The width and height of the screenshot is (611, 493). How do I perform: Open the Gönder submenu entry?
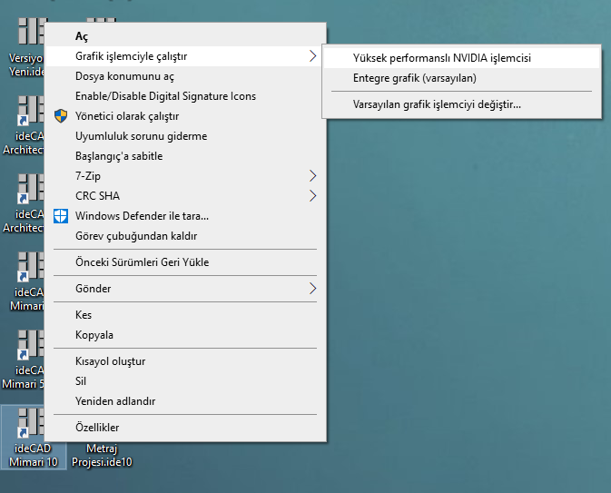coord(185,289)
